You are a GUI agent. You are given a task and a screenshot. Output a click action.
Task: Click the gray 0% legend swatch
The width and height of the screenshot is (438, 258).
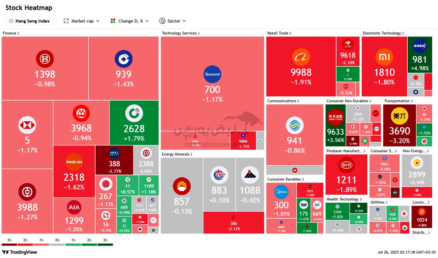coord(57,245)
